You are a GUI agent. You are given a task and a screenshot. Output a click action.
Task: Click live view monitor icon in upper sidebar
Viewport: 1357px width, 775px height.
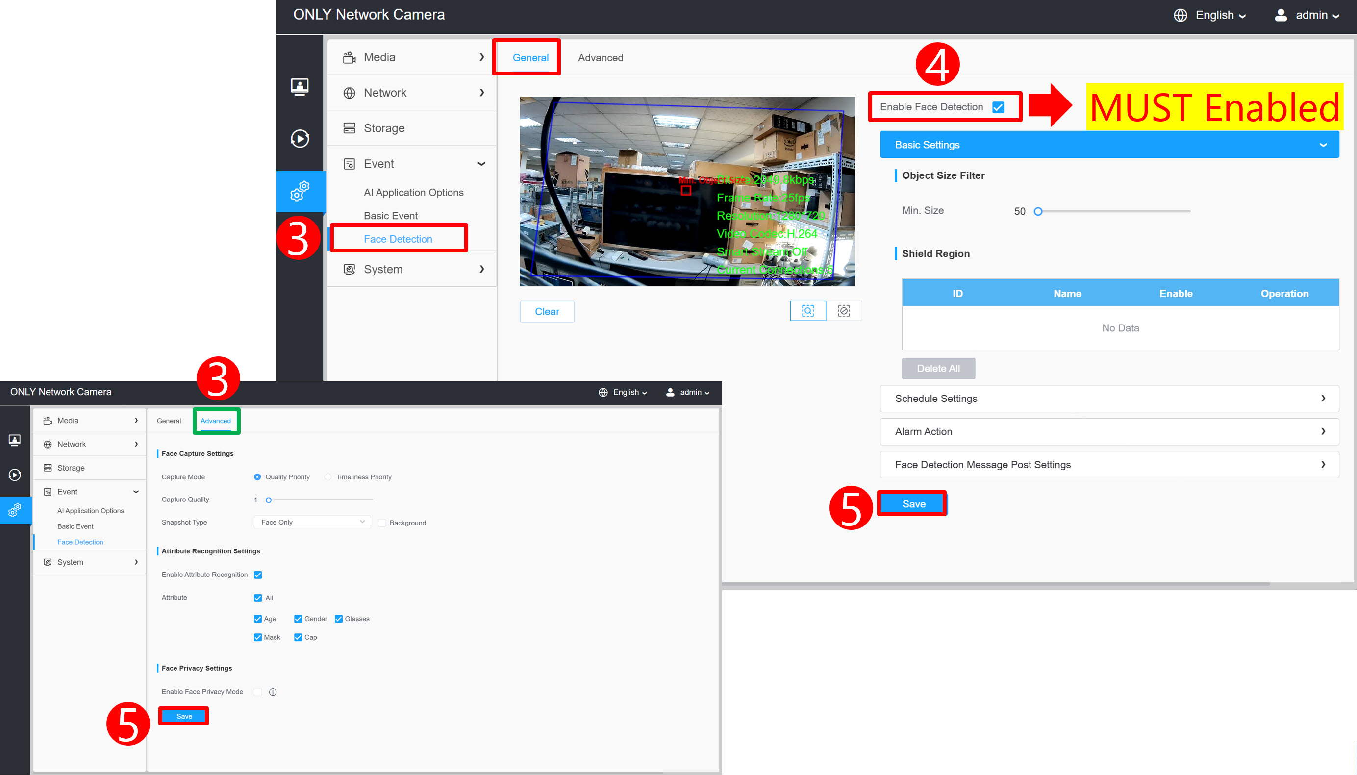pyautogui.click(x=300, y=86)
